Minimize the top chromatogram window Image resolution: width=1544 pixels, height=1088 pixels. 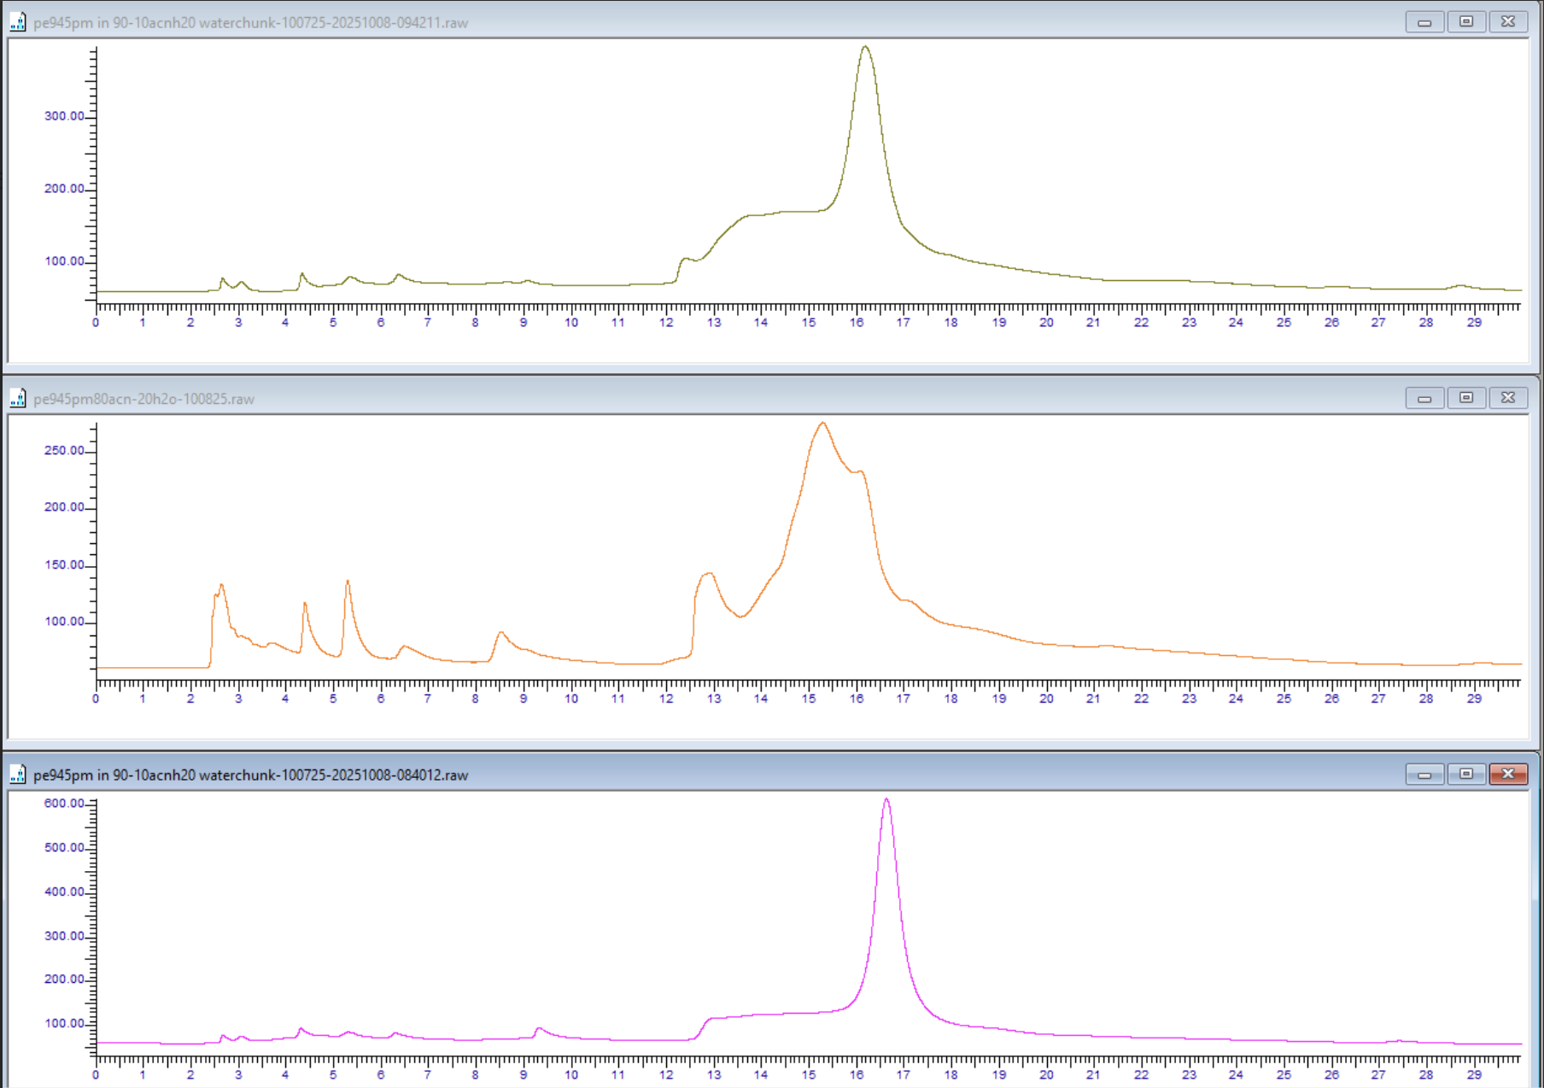pos(1424,21)
